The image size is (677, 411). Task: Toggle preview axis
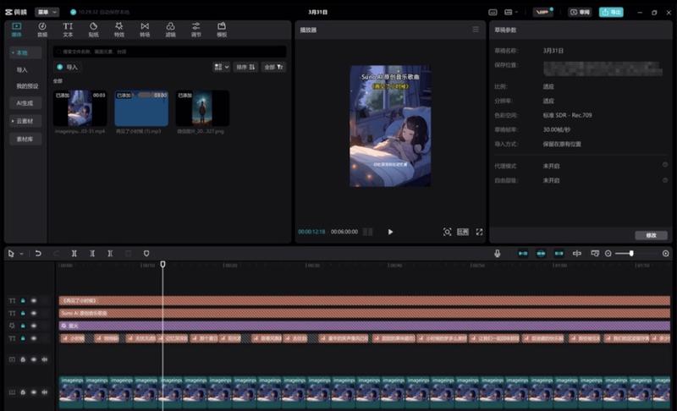(x=577, y=254)
